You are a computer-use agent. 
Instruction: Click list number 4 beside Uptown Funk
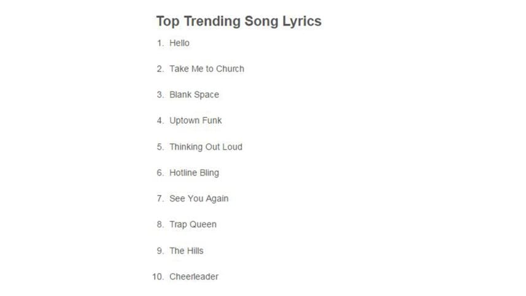point(160,120)
